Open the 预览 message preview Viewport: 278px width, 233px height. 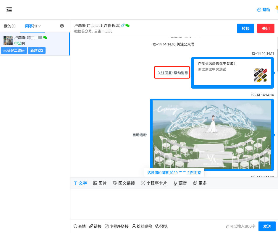161,226
